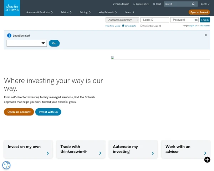Click the Contact Us phone icon

134,4
